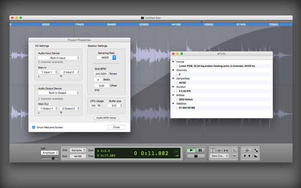The width and height of the screenshot is (301, 188).
Task: Close the Project Properties dialog
Action: (116, 127)
